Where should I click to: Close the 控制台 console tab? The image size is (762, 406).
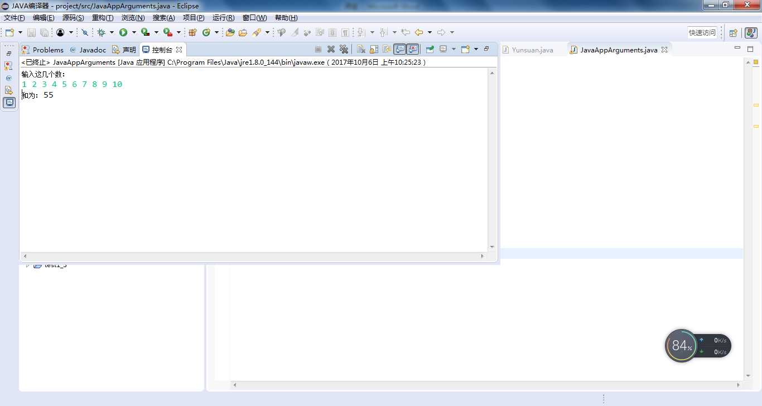pyautogui.click(x=179, y=50)
